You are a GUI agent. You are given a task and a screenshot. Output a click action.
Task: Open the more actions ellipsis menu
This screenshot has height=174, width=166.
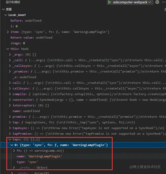click(x=164, y=2)
